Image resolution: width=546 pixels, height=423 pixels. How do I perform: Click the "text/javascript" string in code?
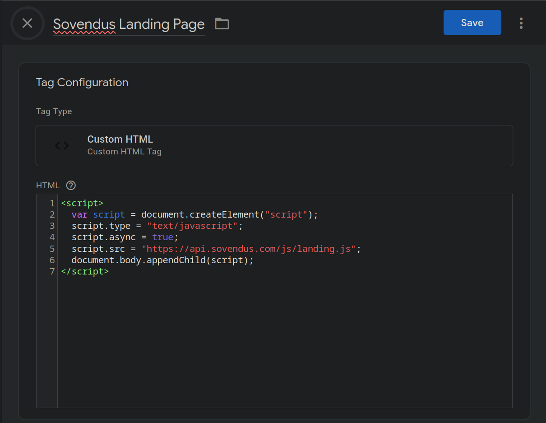[193, 226]
